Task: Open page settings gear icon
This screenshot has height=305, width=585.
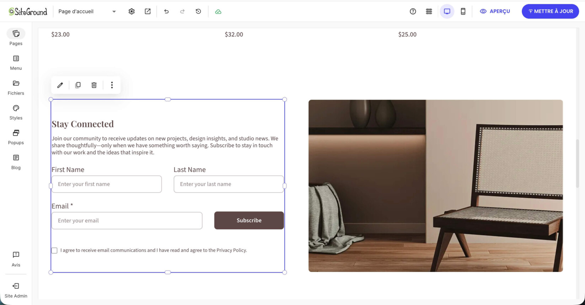Action: [x=132, y=11]
